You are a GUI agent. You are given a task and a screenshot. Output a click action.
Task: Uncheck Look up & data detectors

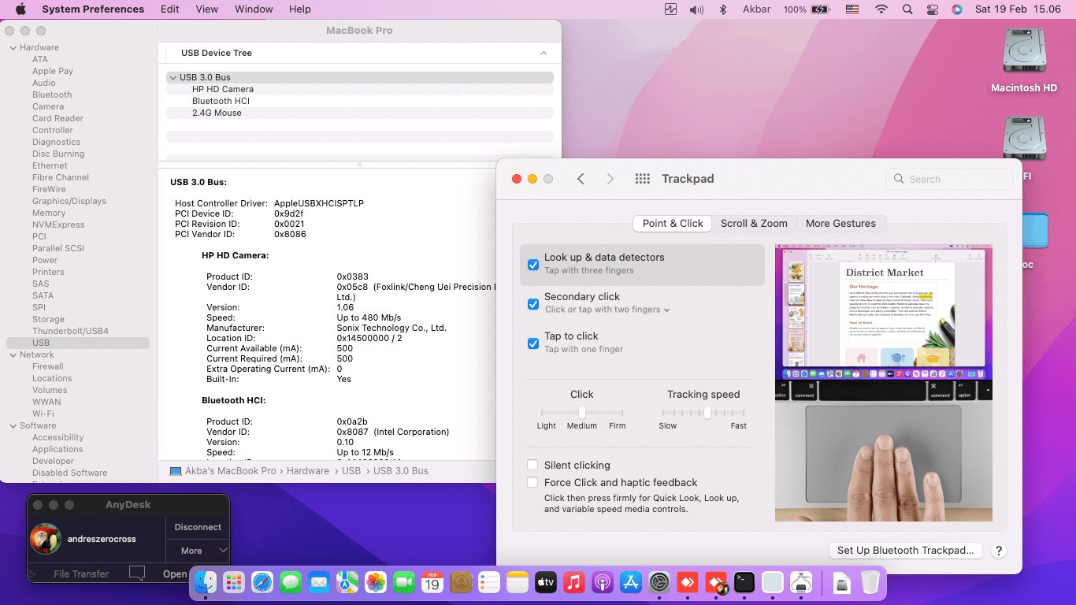pyautogui.click(x=533, y=265)
